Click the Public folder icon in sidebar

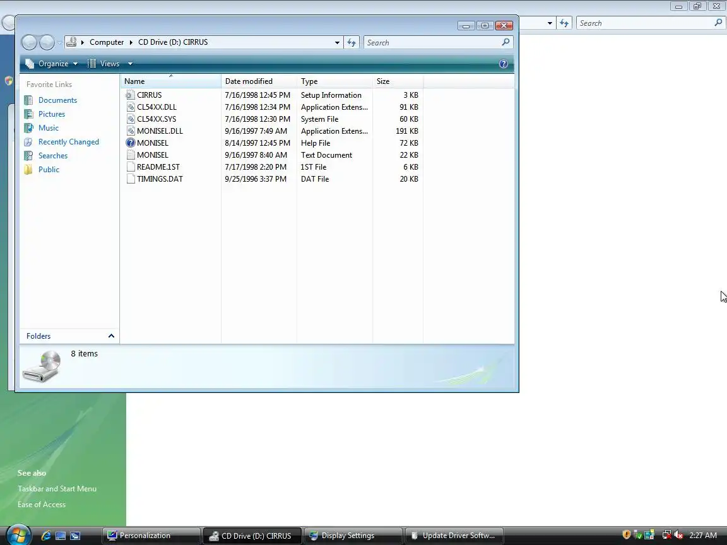coord(29,170)
